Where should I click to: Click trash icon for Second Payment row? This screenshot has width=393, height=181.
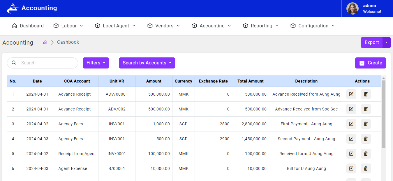point(366,139)
